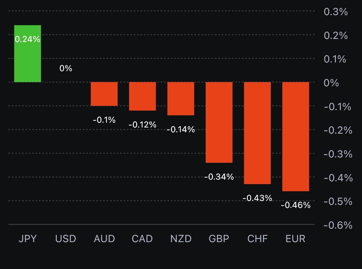The image size is (362, 269).
Task: Click the NZD label on the x-axis
Action: pos(181,239)
